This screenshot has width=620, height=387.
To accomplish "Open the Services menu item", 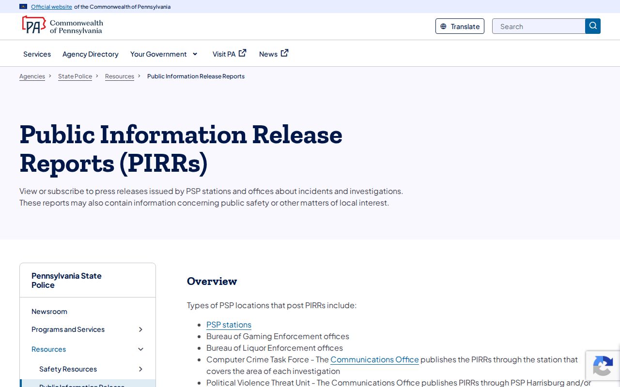I will pyautogui.click(x=37, y=54).
